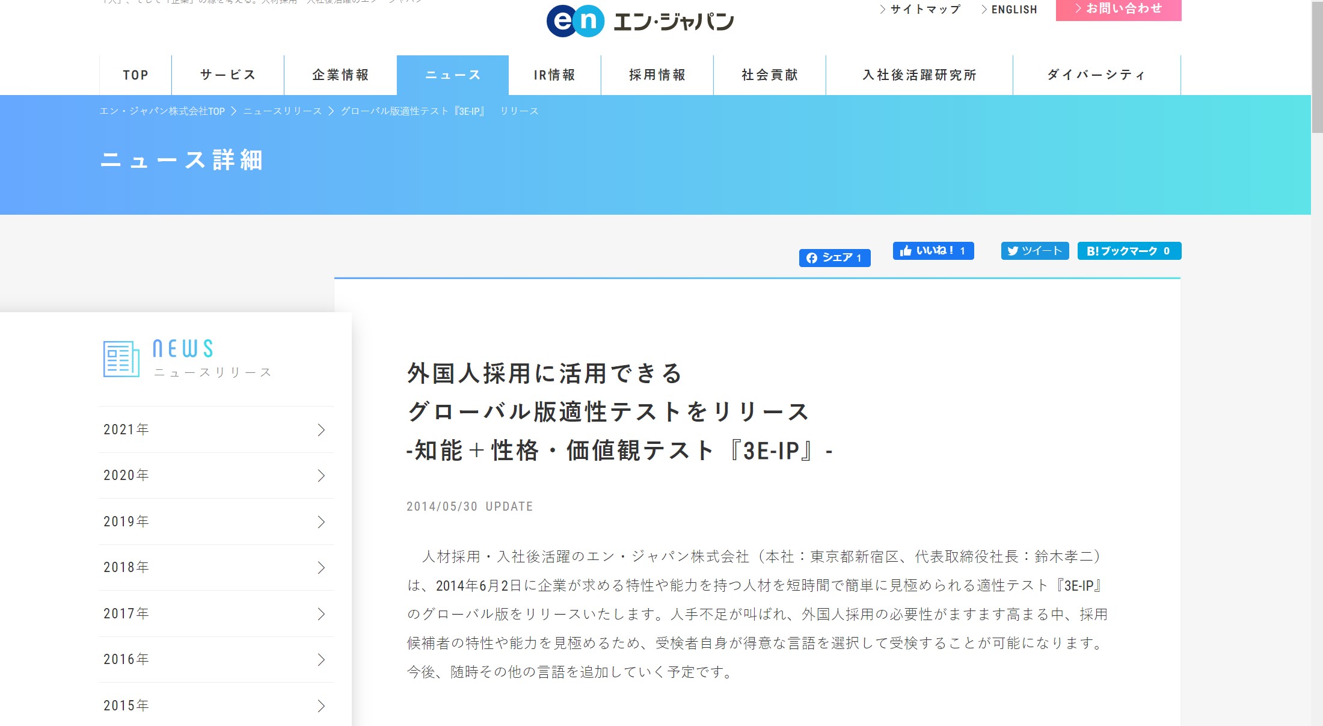Click the お問い合わせ contact button
Viewport: 1323px width, 726px height.
1119,9
